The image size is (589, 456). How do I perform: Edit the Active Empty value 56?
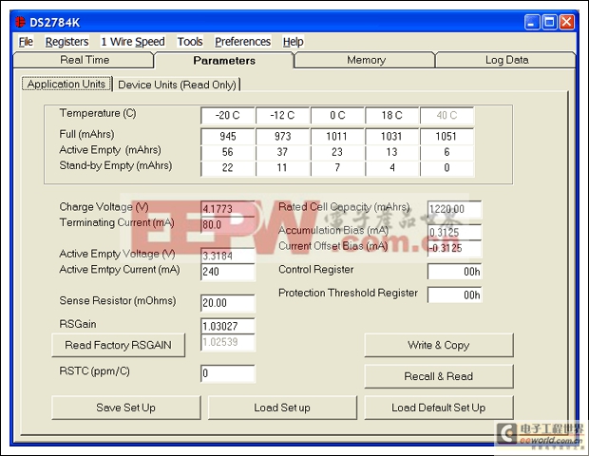(228, 152)
